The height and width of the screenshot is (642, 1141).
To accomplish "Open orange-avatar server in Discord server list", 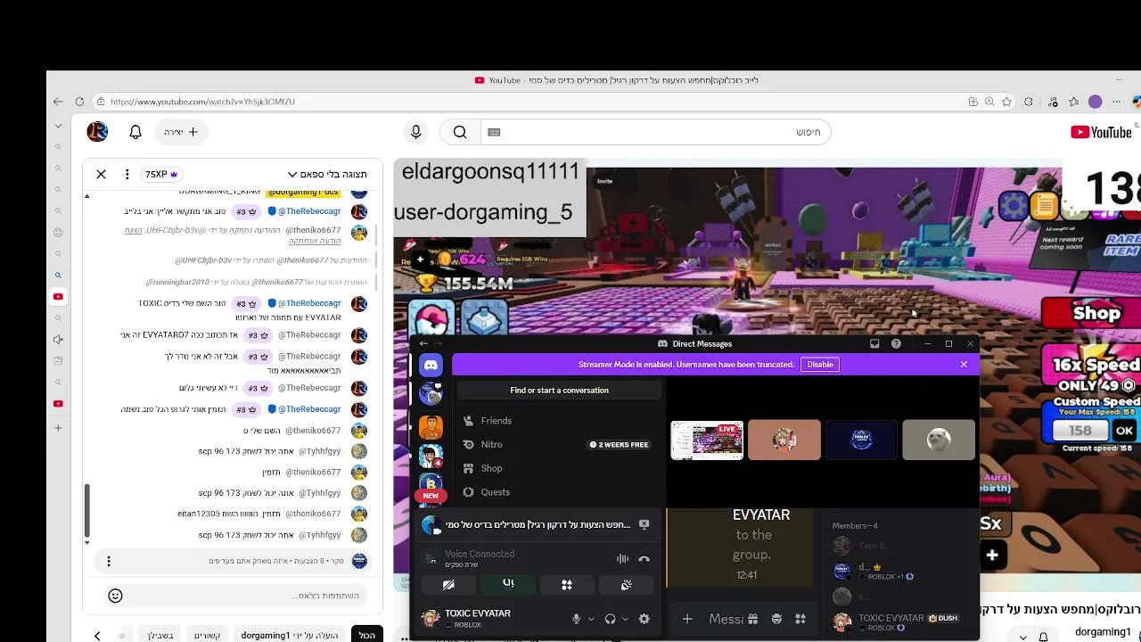I will tap(431, 426).
